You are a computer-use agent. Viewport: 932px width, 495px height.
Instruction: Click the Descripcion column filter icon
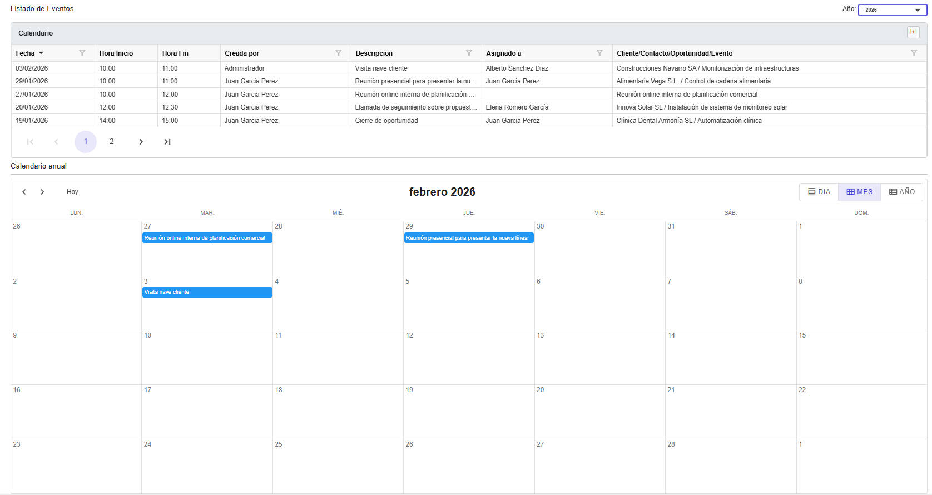pos(469,53)
